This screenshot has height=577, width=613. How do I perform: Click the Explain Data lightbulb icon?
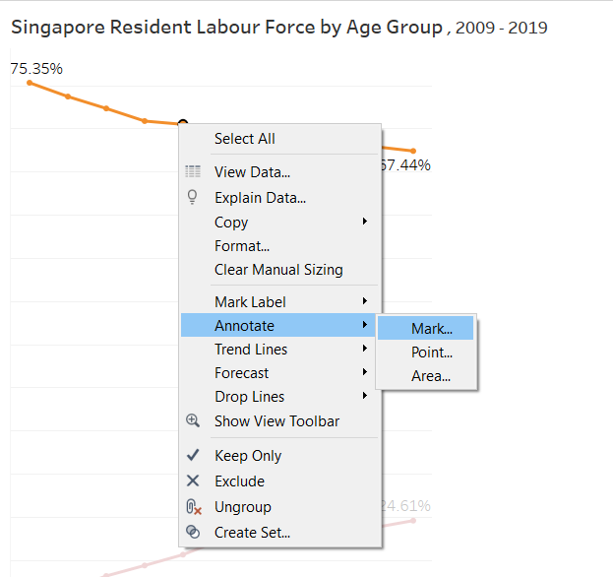tap(193, 197)
